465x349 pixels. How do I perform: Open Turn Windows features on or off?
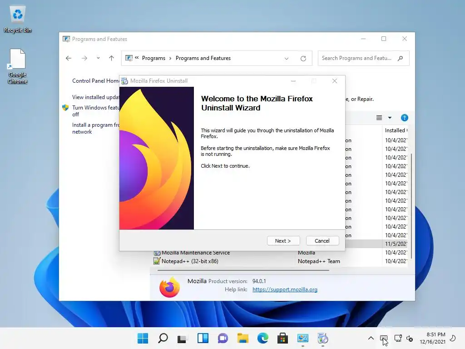[95, 111]
